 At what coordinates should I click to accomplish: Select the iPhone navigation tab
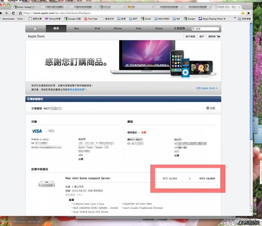coord(118,29)
